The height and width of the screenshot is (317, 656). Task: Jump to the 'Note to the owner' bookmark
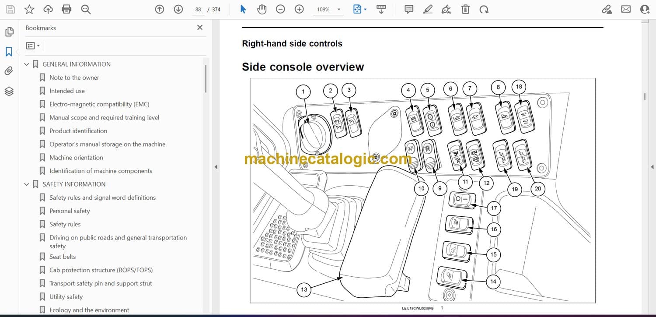click(74, 77)
